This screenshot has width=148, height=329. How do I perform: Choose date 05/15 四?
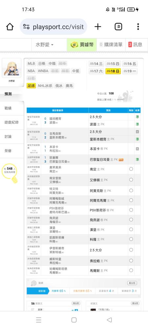tap(113, 64)
